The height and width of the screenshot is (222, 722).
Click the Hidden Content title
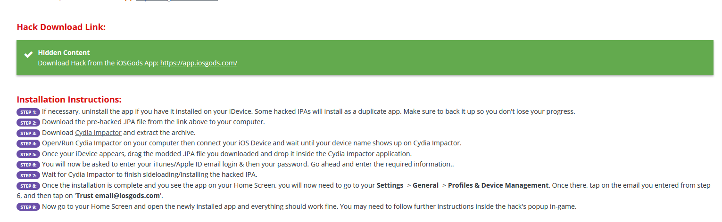point(64,53)
